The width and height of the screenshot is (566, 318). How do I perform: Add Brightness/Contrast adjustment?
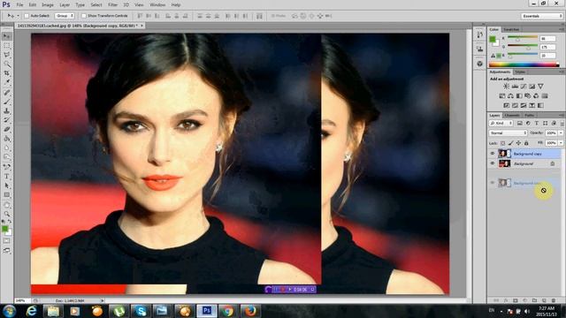(x=507, y=87)
